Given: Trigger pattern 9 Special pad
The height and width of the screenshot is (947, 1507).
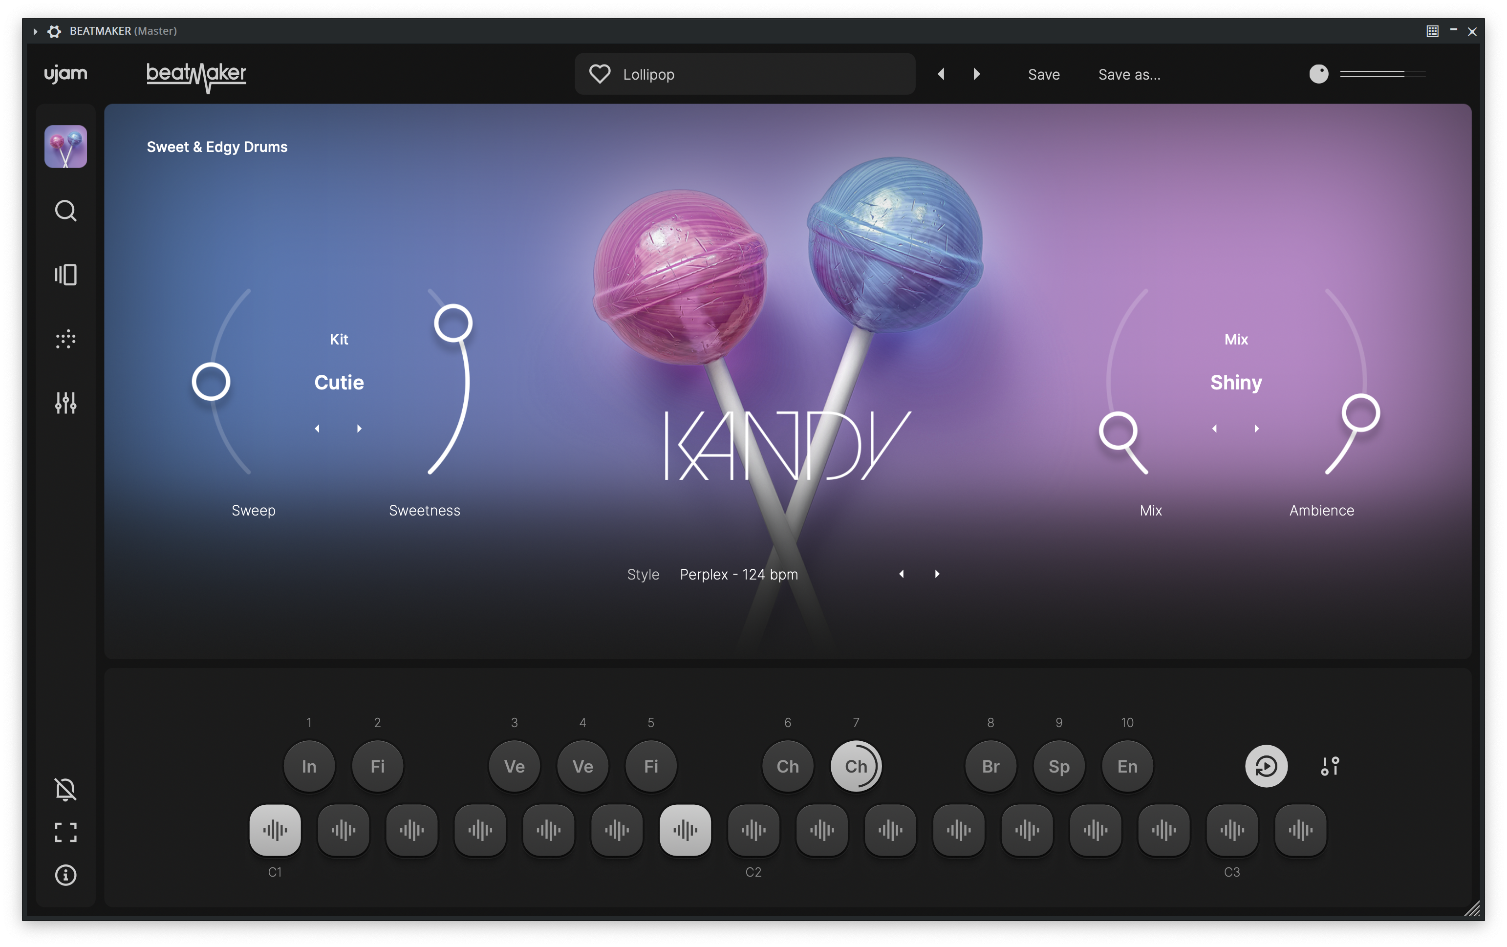Looking at the screenshot, I should 1059,767.
